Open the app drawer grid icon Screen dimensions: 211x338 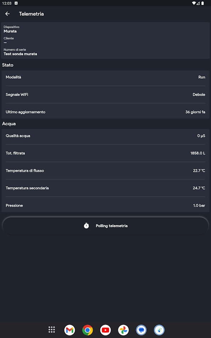point(52,330)
